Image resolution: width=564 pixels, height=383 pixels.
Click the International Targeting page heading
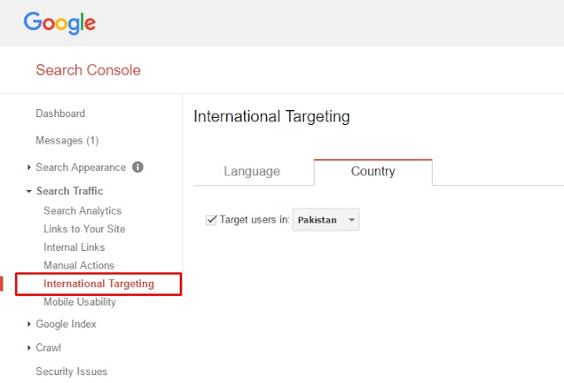(271, 116)
